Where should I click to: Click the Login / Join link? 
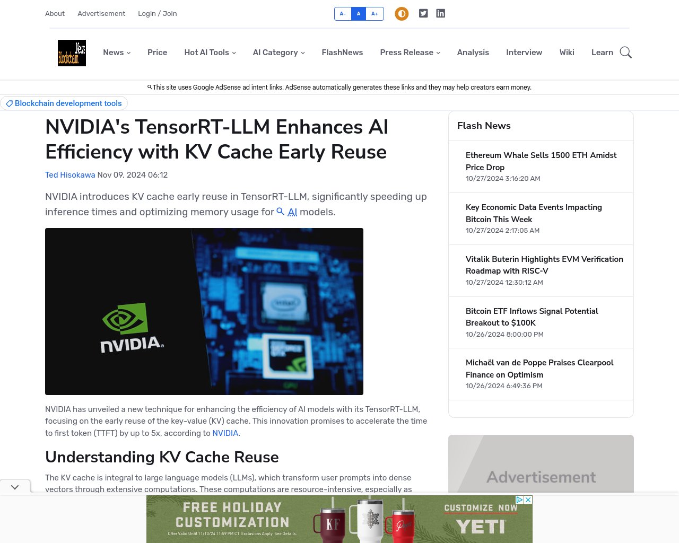[x=157, y=13]
